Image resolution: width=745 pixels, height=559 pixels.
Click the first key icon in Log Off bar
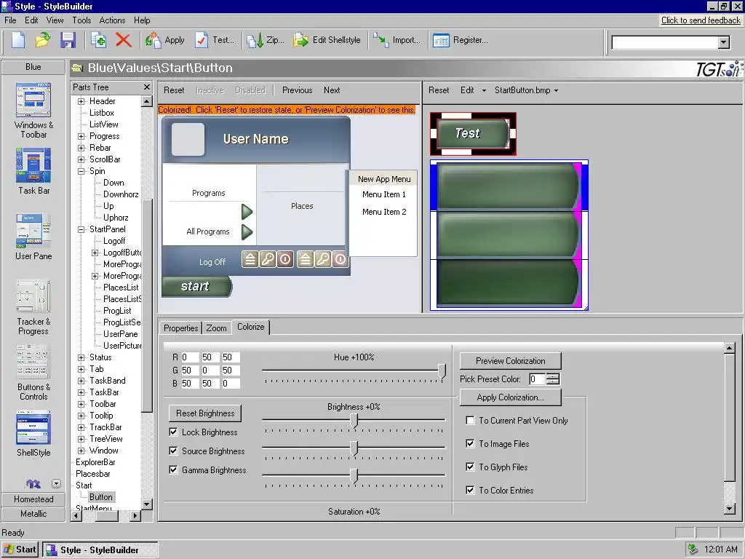coord(268,259)
